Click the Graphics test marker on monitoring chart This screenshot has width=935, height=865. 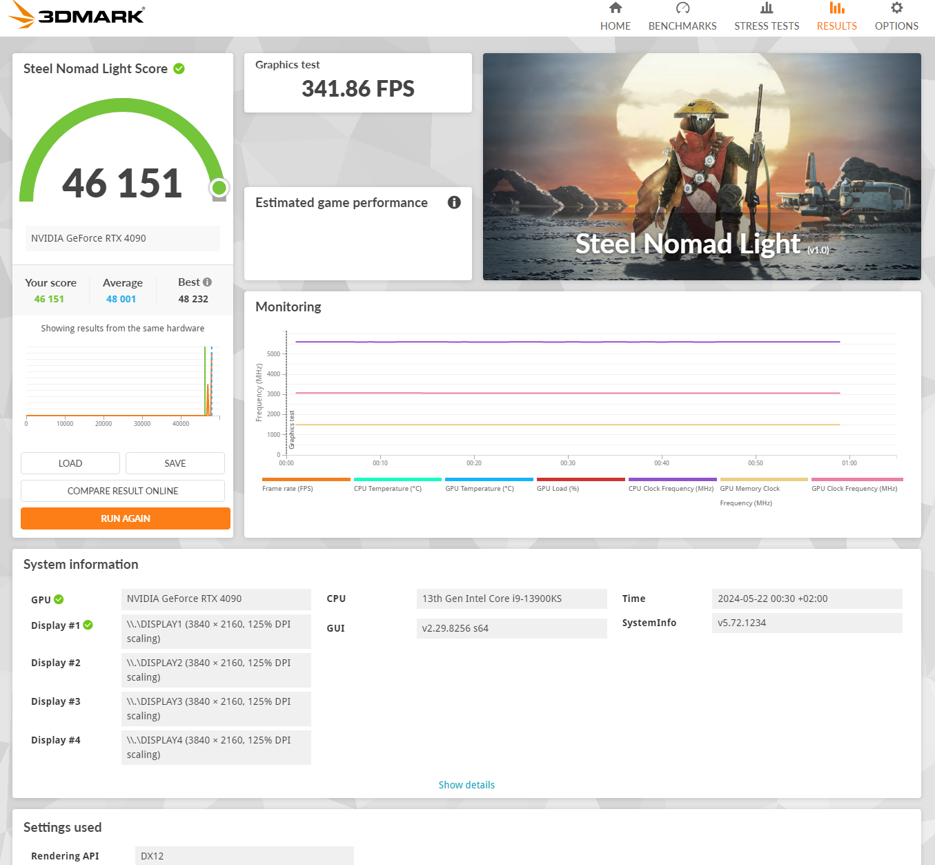click(292, 429)
